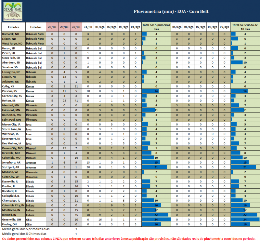This screenshot has width=260, height=241.
Task: Click the red footnote about CINZA columns
Action: [x=129, y=239]
